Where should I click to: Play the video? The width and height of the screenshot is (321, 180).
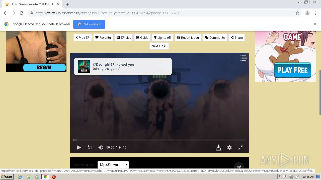79,147
